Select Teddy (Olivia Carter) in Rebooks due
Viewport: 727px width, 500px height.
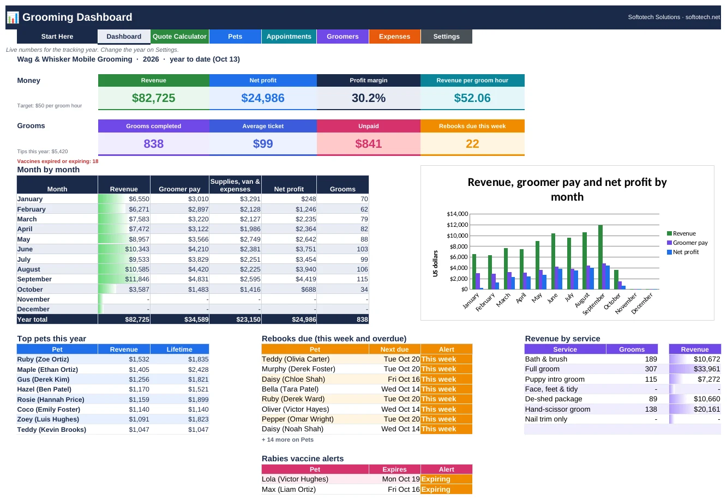[x=315, y=359]
